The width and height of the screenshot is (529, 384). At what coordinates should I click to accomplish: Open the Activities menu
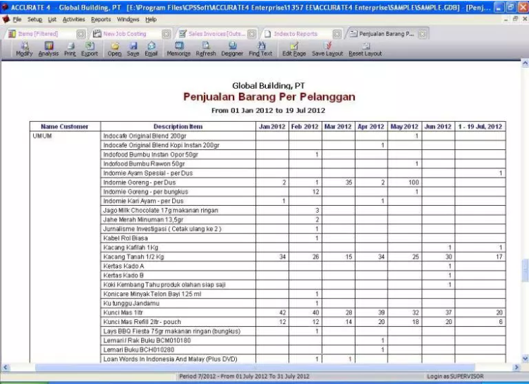(73, 19)
